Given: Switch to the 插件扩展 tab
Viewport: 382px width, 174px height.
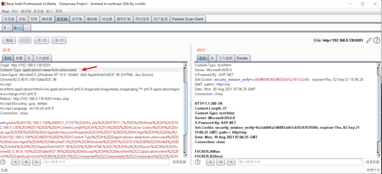Looking at the screenshot, I should 124,19.
